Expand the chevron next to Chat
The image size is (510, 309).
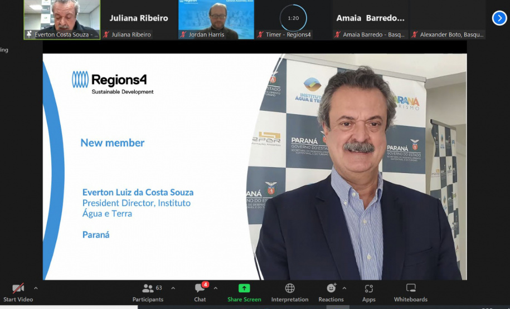216,288
